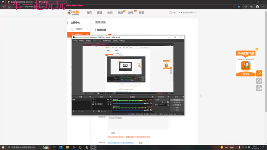Toggle visibility of text source 2 in OBS
Screen dimensions: 267x150
pos(108,99)
